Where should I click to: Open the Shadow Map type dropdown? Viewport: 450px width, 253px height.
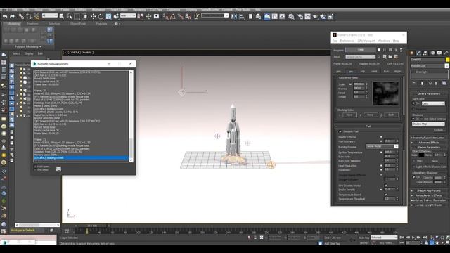(428, 124)
